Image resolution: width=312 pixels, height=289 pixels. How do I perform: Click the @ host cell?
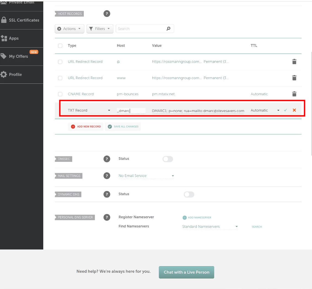point(118,62)
